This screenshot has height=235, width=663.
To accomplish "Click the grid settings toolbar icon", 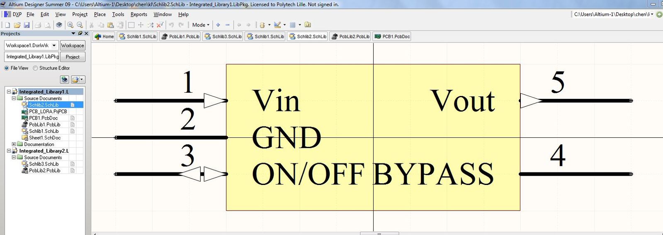I will pos(293,25).
